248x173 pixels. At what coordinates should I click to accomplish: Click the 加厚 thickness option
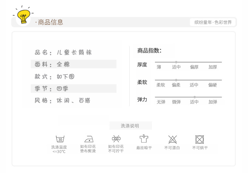point(213,67)
